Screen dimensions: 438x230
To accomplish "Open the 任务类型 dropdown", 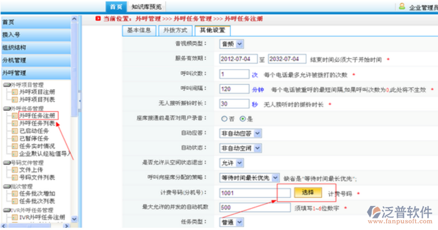I will point(232,222).
